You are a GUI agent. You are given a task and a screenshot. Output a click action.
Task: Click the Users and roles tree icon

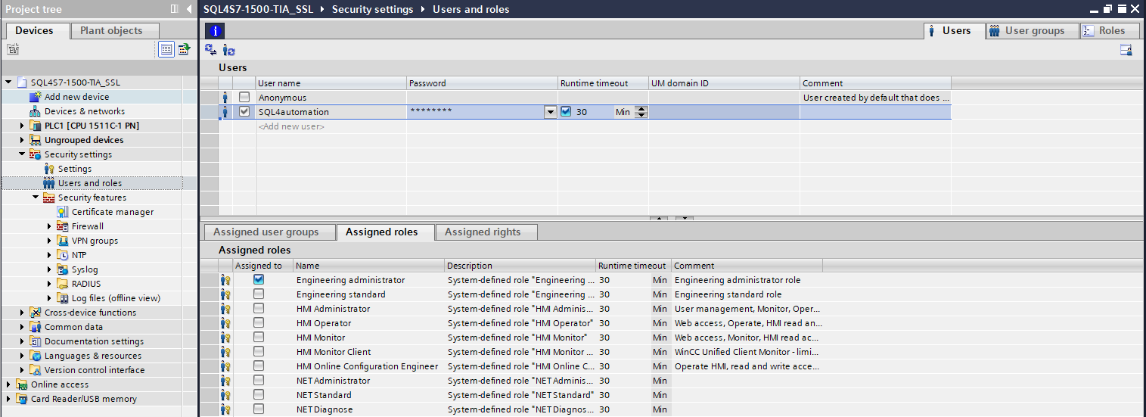(49, 183)
